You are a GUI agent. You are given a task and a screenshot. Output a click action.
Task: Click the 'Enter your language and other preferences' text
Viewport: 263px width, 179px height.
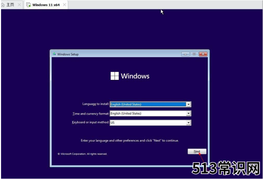130,140
